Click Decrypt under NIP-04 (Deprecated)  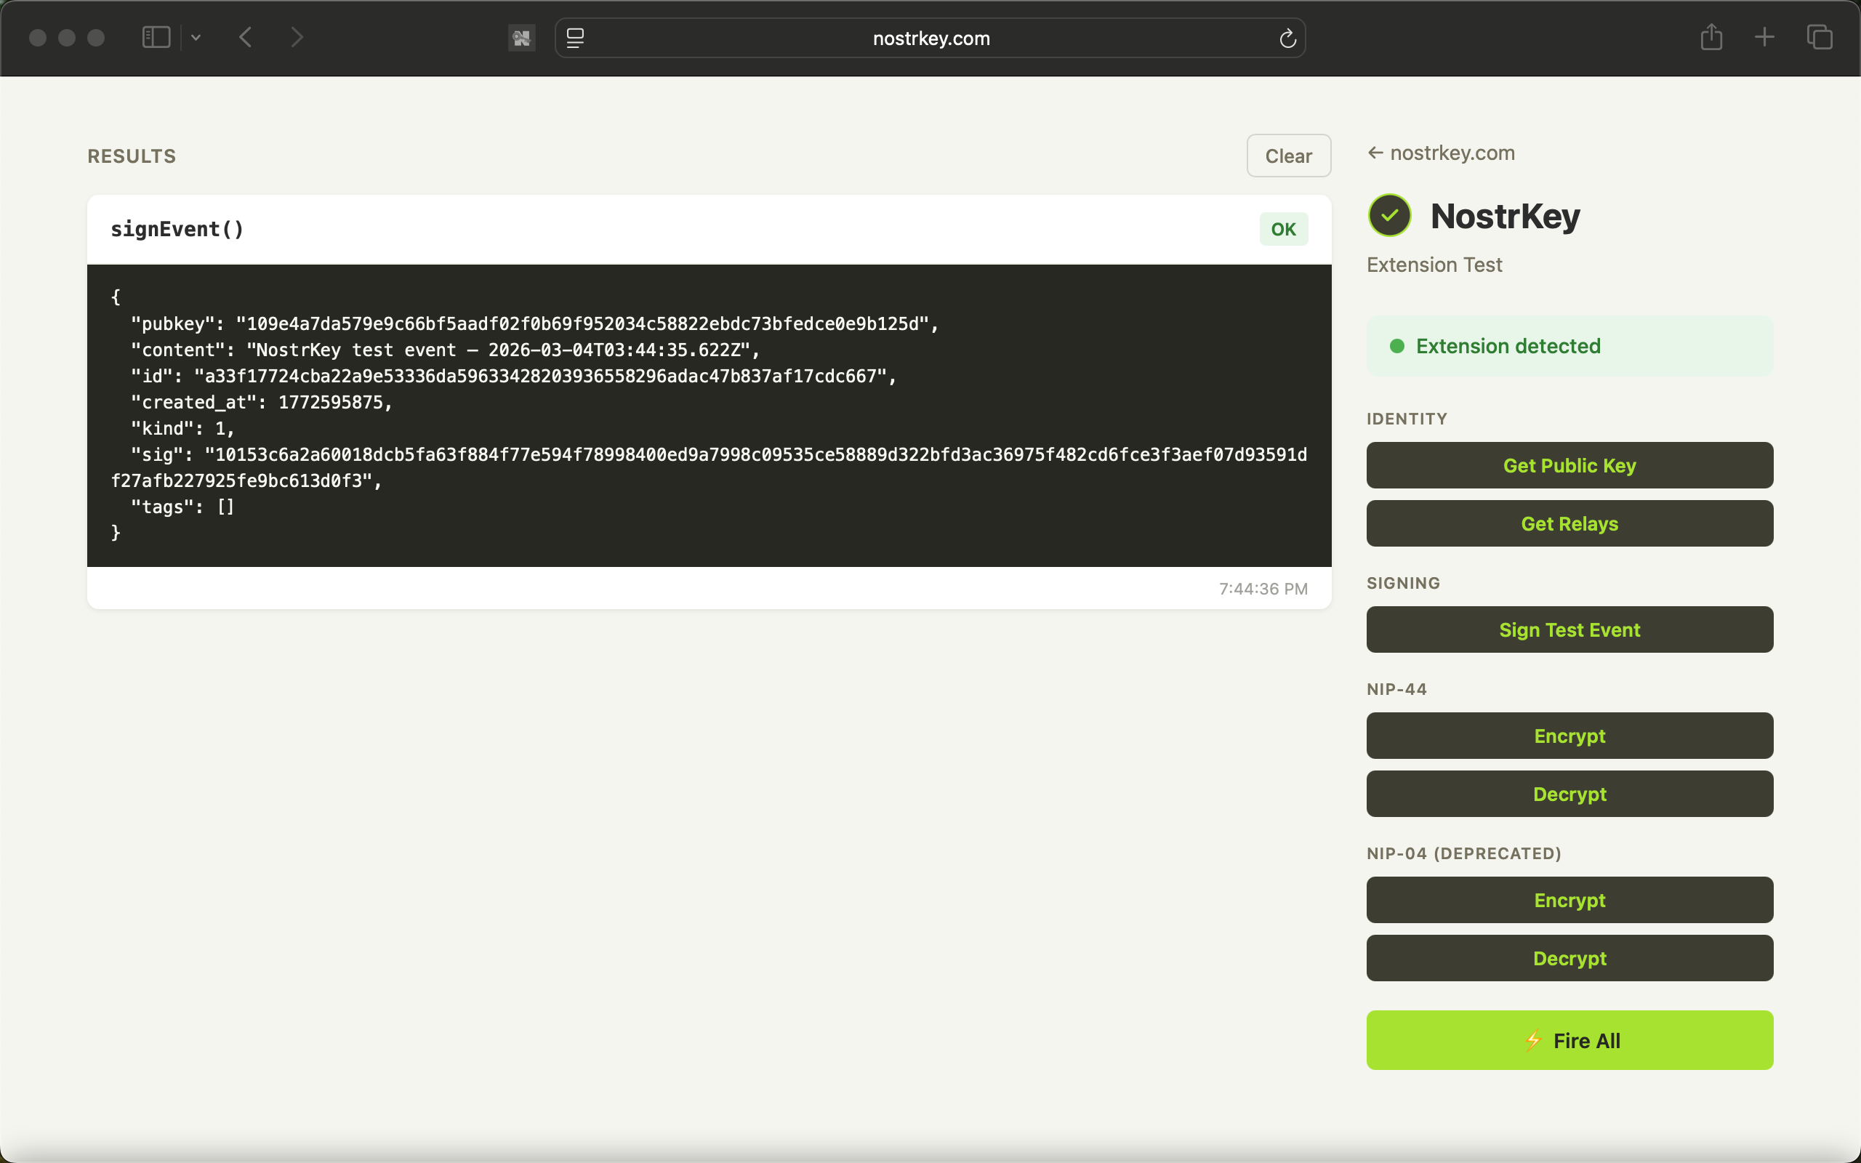coord(1569,959)
